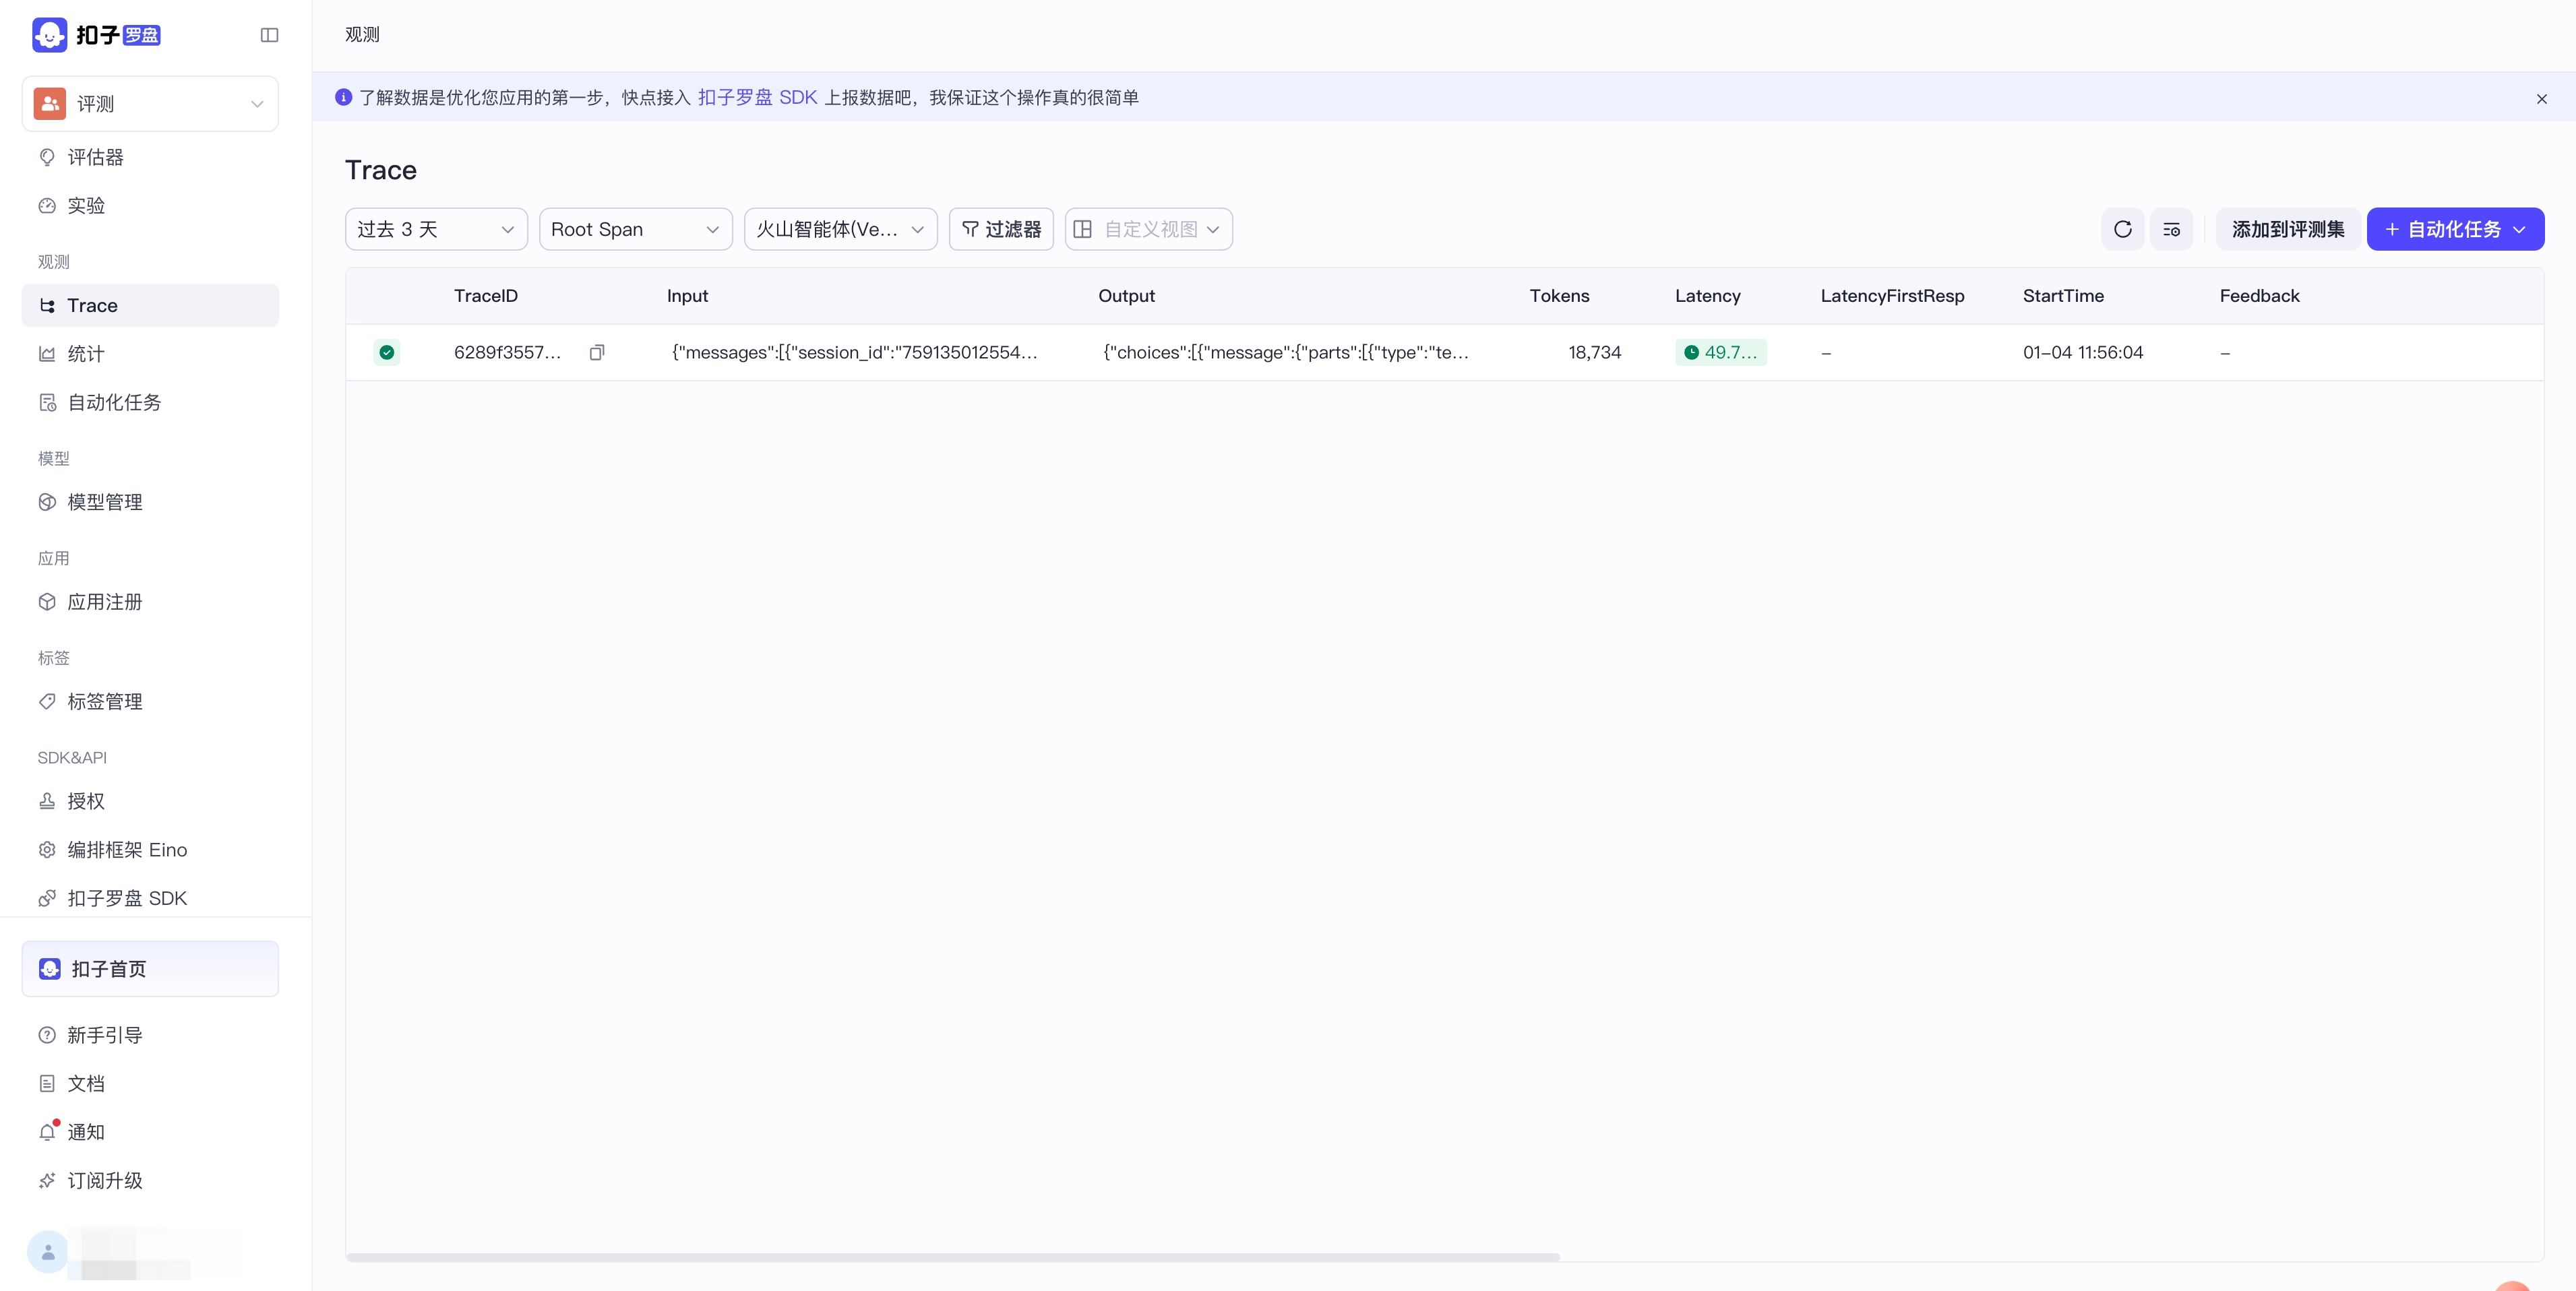
Task: Copy trace ID 6289f3557
Action: pyautogui.click(x=597, y=352)
